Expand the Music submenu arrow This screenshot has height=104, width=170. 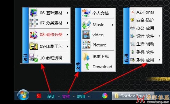(113, 25)
